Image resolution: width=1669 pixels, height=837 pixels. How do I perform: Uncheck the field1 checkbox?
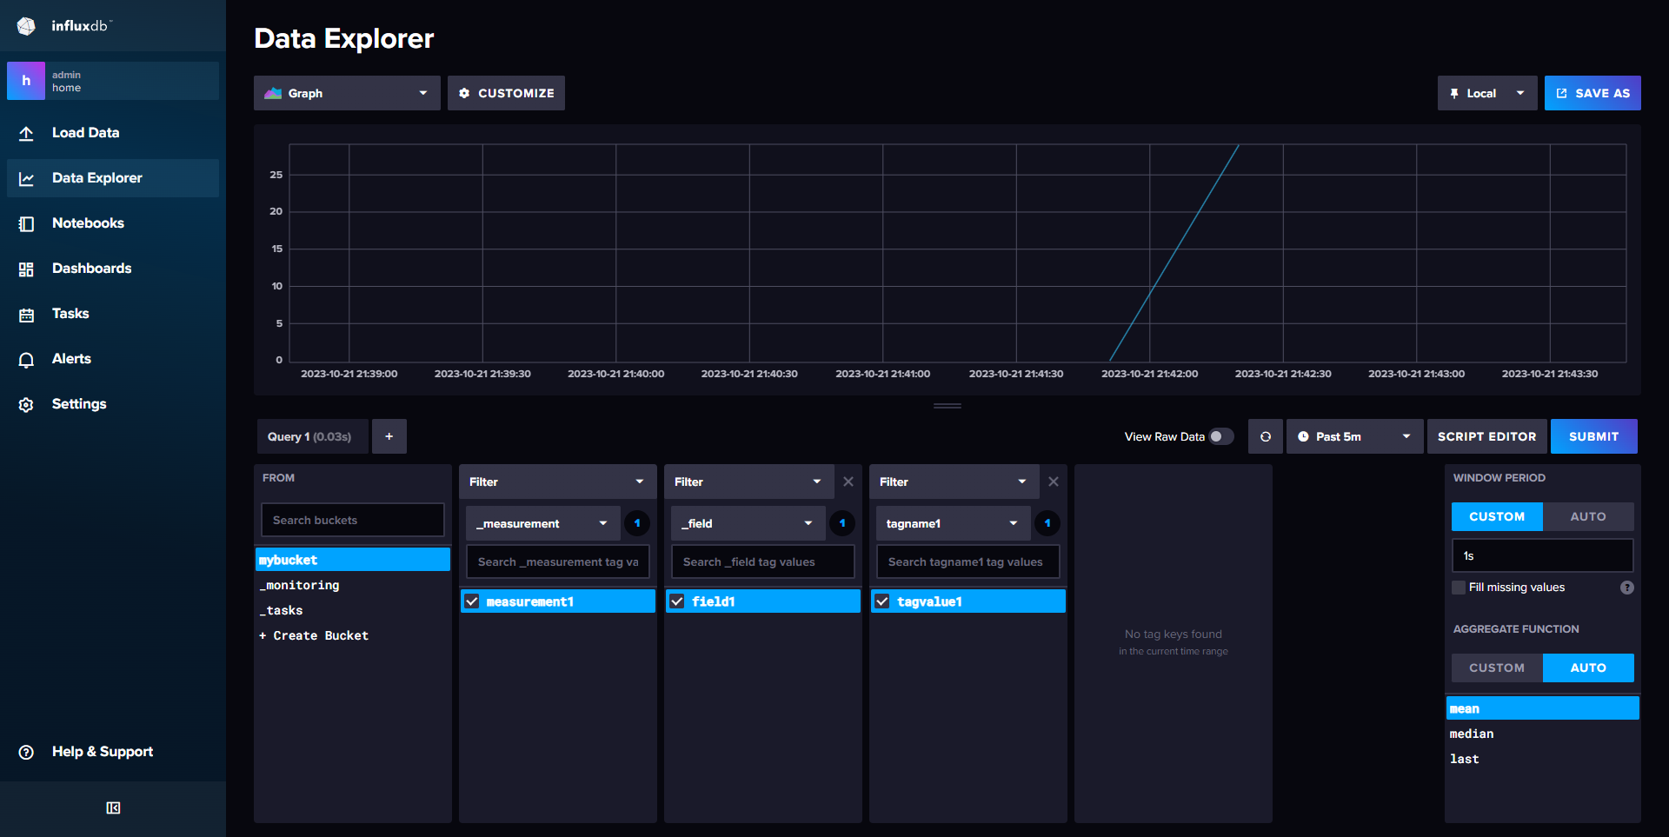point(677,601)
